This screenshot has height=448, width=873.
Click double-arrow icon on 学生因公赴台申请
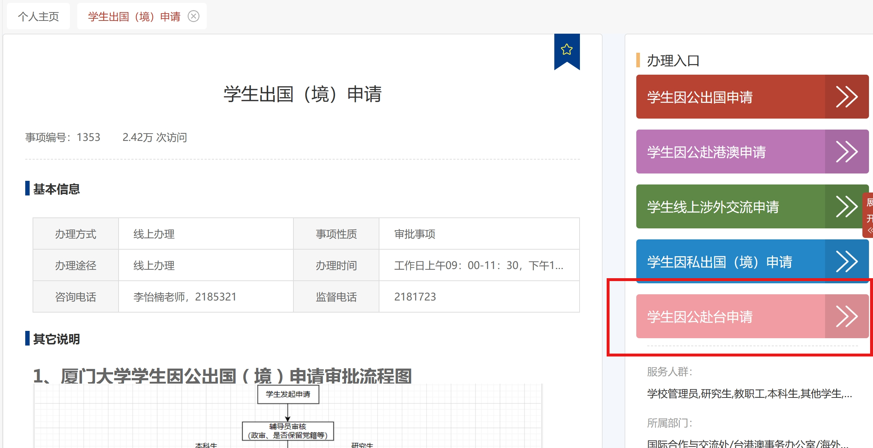[846, 317]
